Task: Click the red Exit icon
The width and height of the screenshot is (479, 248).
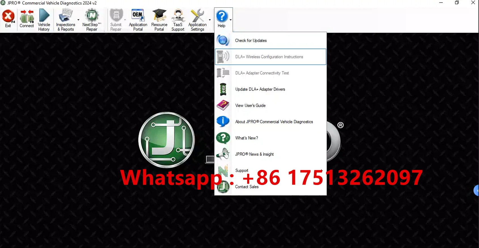Action: click(8, 16)
